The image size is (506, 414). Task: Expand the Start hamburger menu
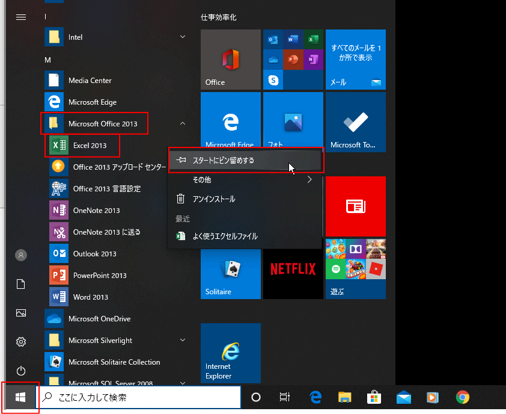(21, 17)
